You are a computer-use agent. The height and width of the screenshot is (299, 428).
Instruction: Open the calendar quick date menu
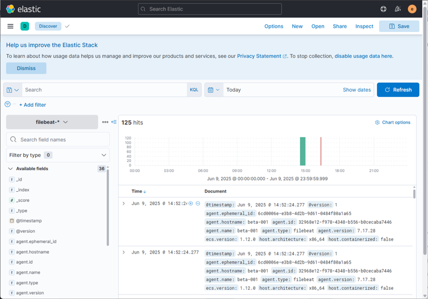tap(214, 90)
